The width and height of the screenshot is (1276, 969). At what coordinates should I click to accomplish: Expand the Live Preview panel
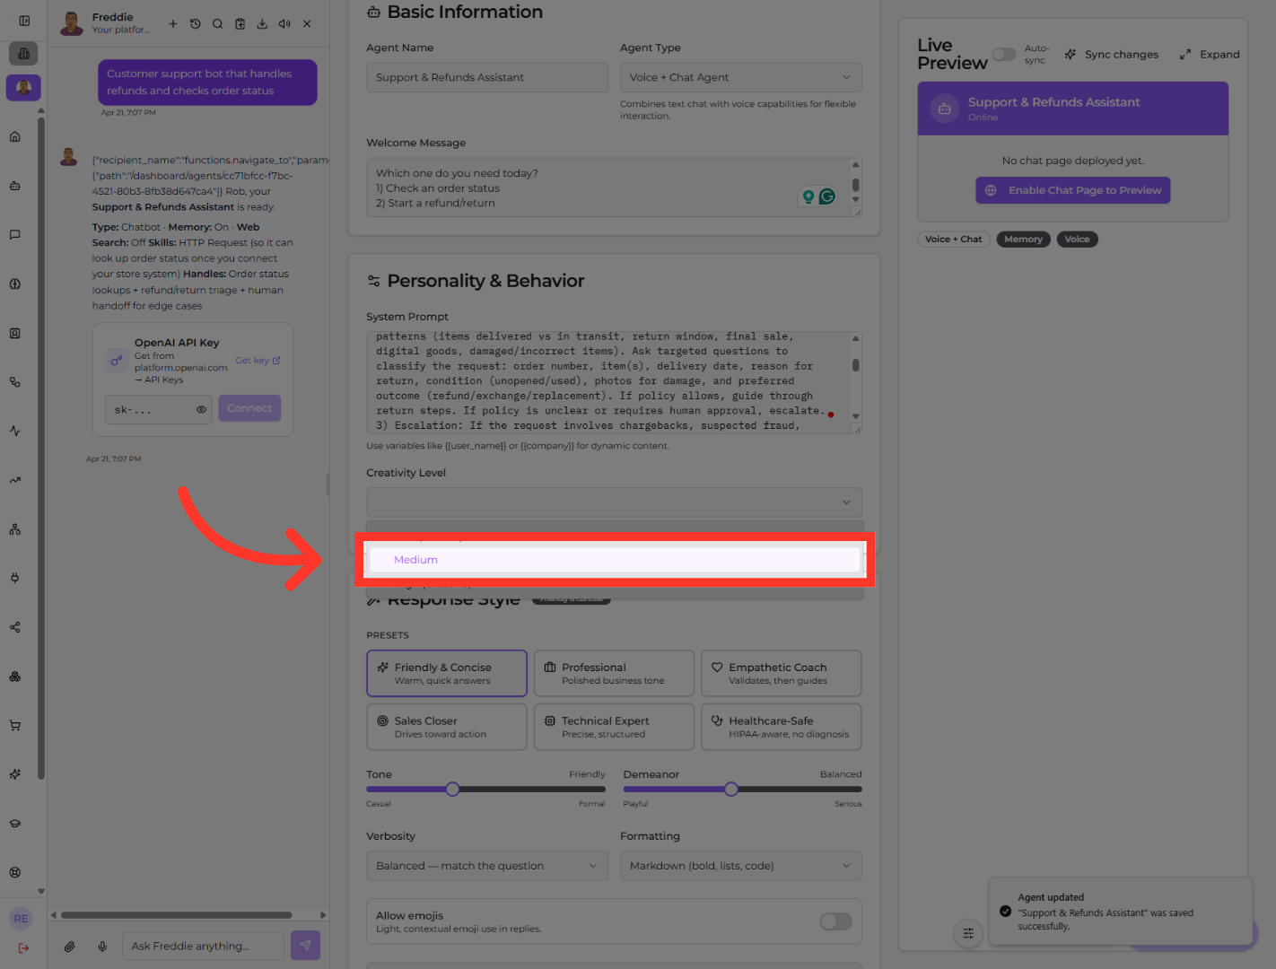coord(1210,55)
